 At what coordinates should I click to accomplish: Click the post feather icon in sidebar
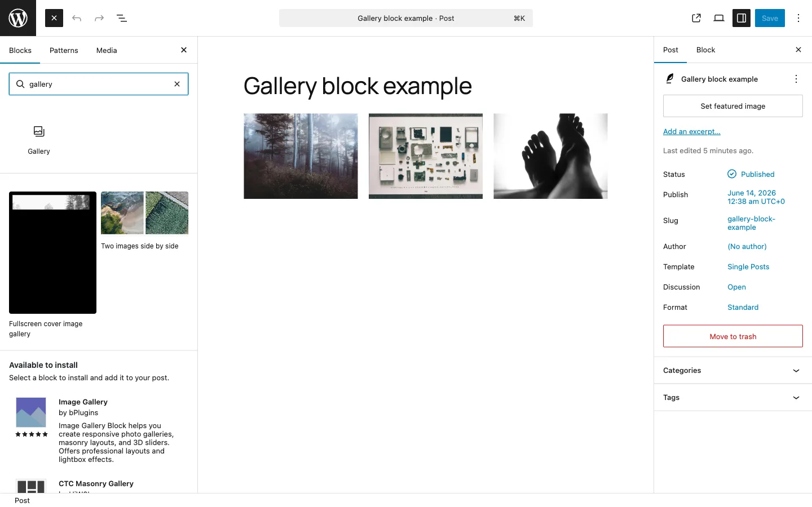[670, 79]
